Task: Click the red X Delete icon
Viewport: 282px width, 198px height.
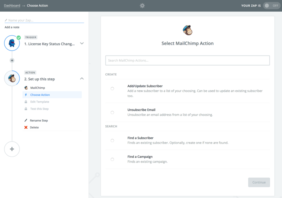Action: pyautogui.click(x=26, y=128)
